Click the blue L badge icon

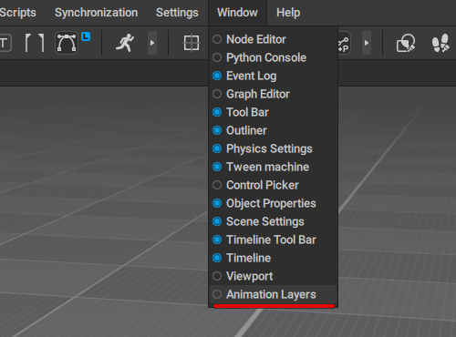coord(86,36)
